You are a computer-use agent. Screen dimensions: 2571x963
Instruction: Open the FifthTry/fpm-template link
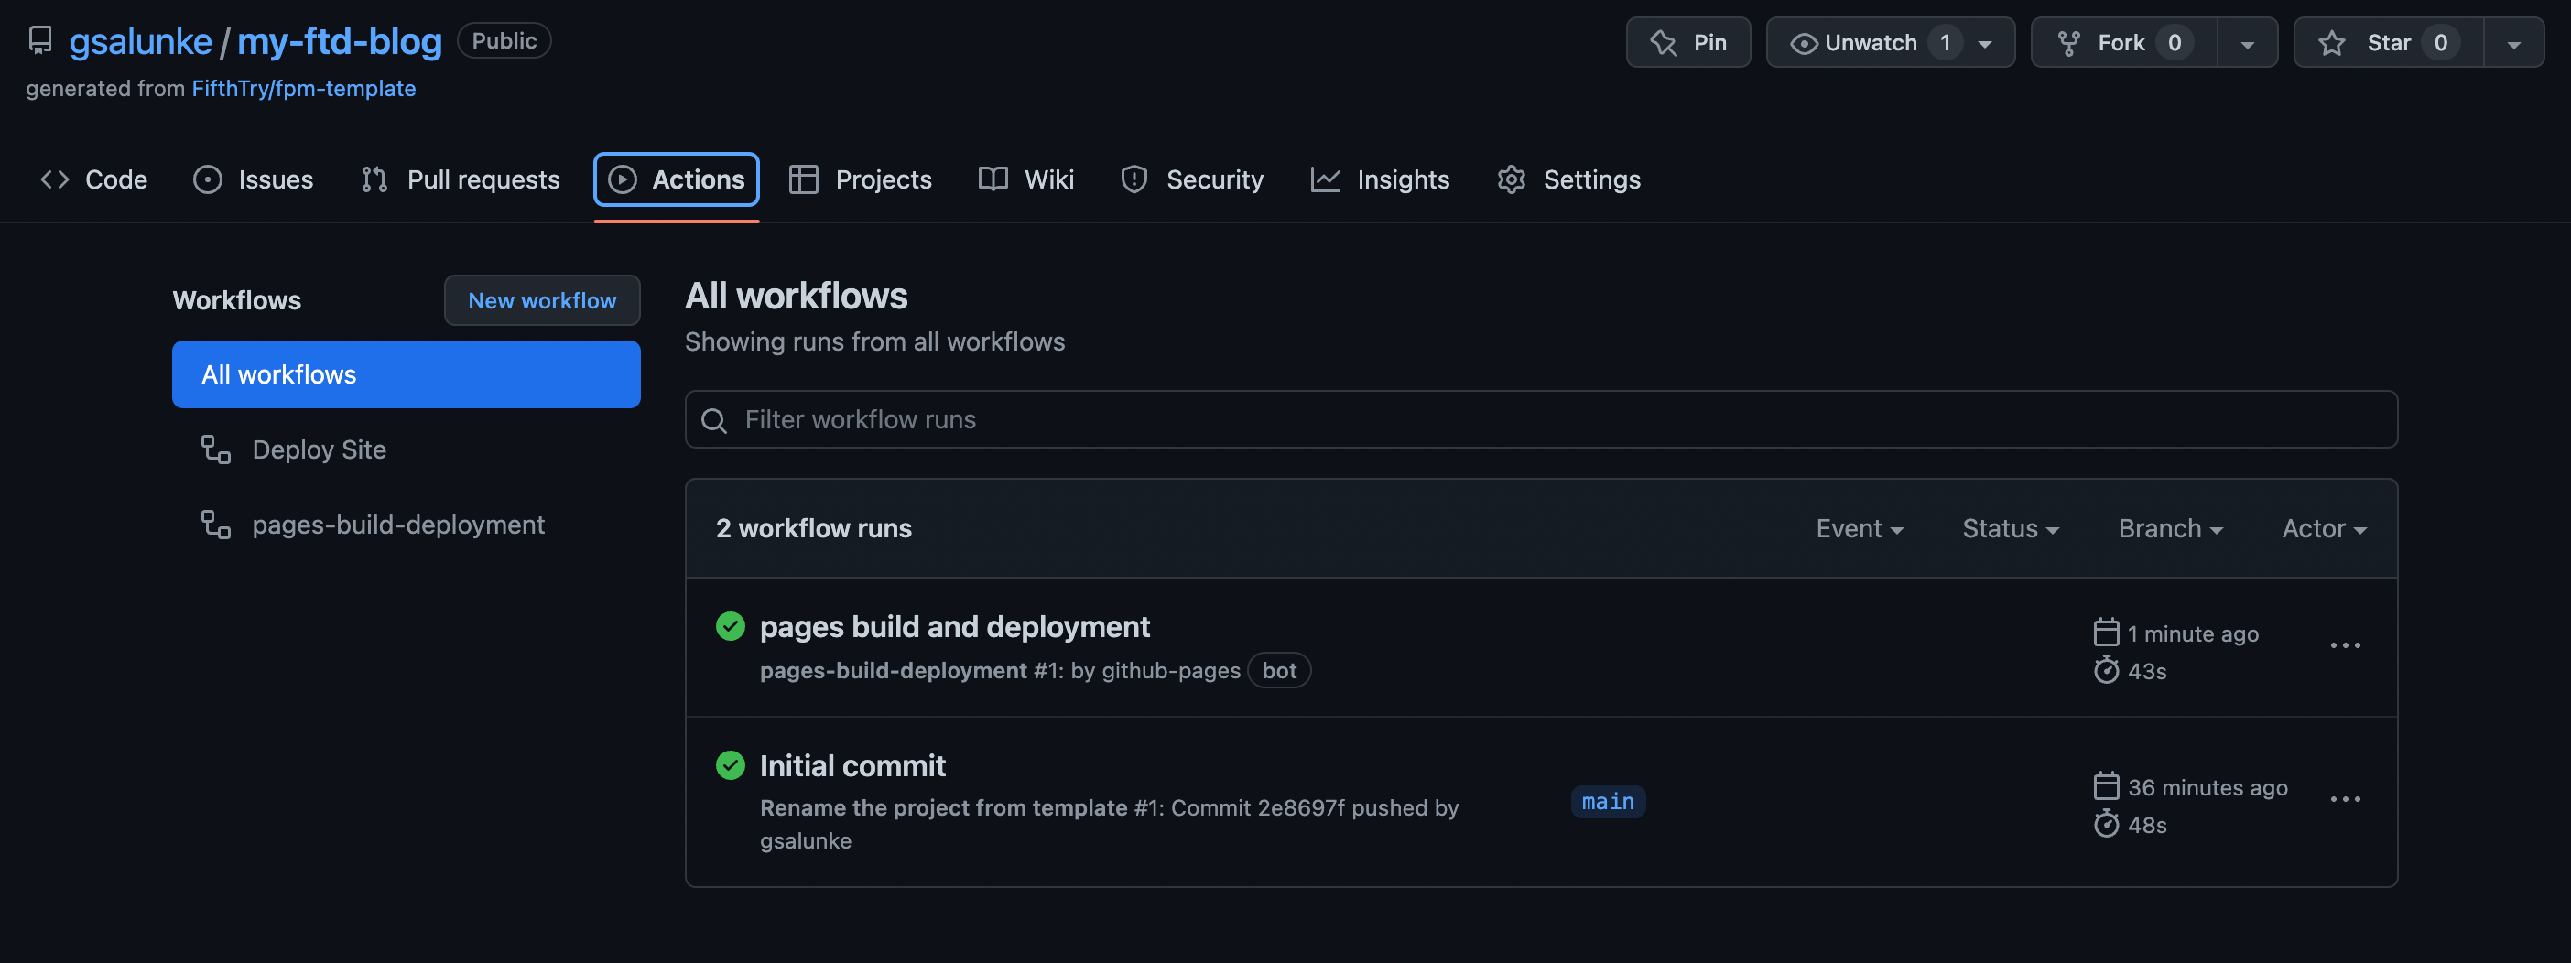click(303, 88)
